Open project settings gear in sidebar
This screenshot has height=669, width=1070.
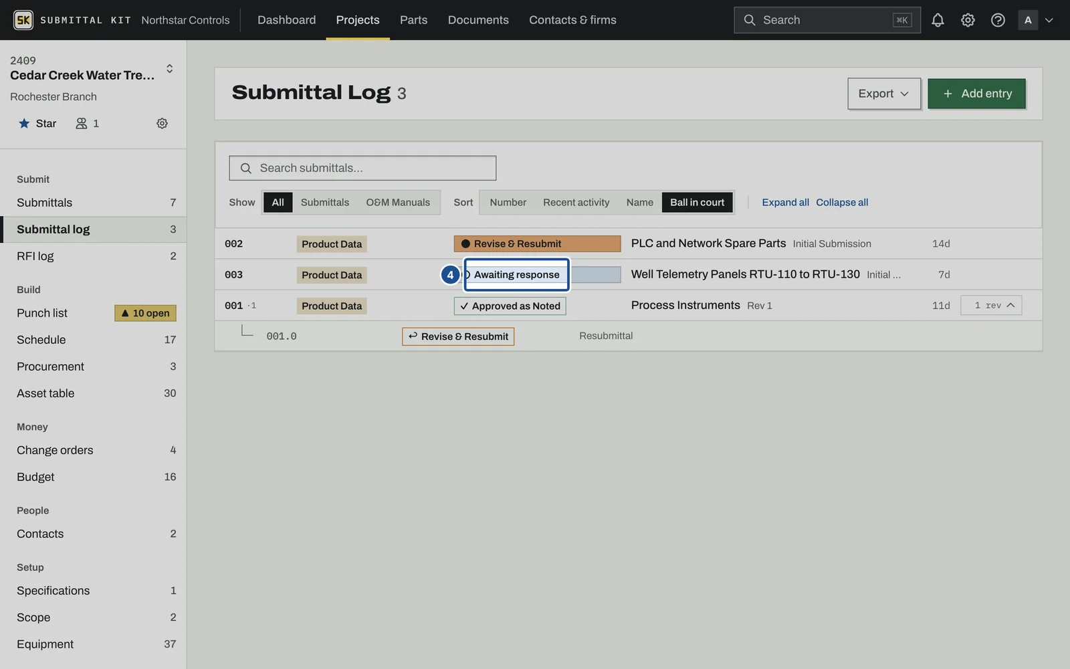tap(162, 123)
